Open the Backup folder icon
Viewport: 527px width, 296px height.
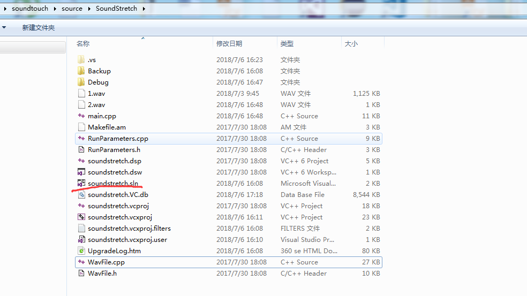point(81,71)
